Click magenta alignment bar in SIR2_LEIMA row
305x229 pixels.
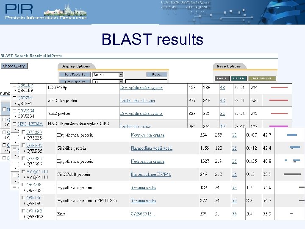pos(279,126)
